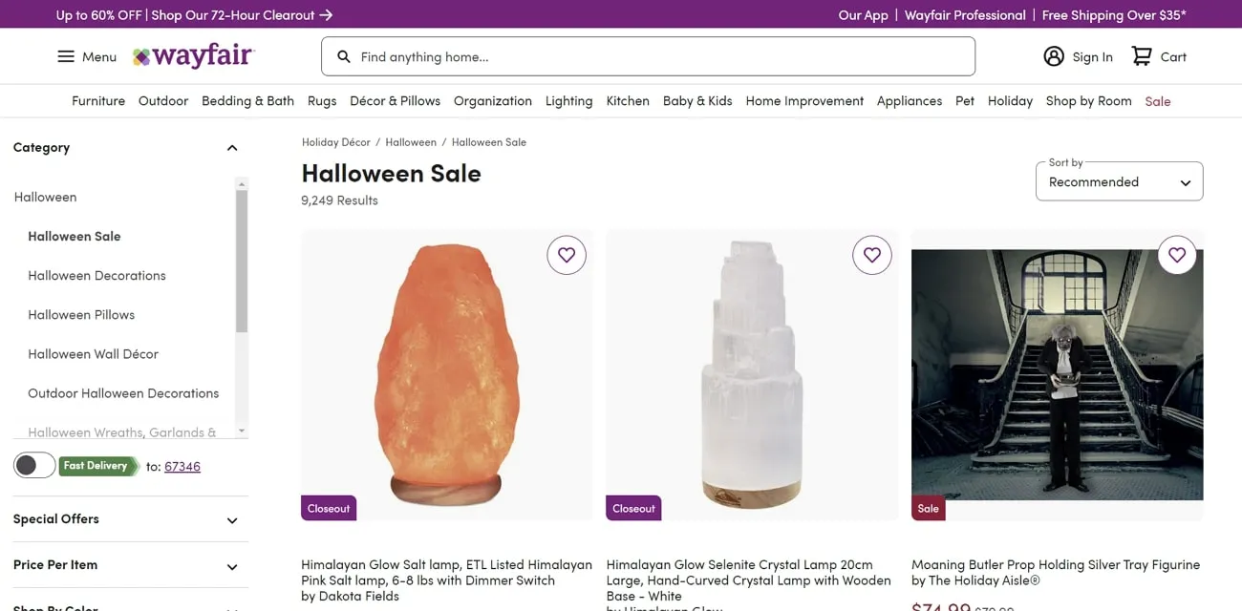Heart the Moaning Butler Prop
1242x611 pixels.
[x=1177, y=255]
